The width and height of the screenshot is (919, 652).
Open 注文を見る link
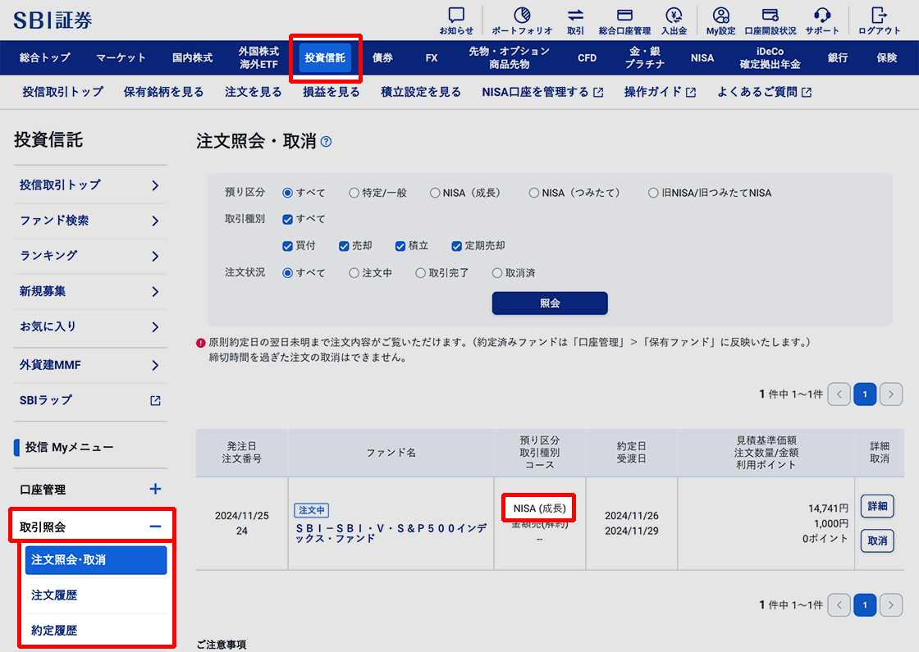(254, 92)
